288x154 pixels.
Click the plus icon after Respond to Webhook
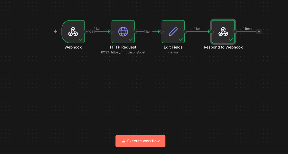259,32
